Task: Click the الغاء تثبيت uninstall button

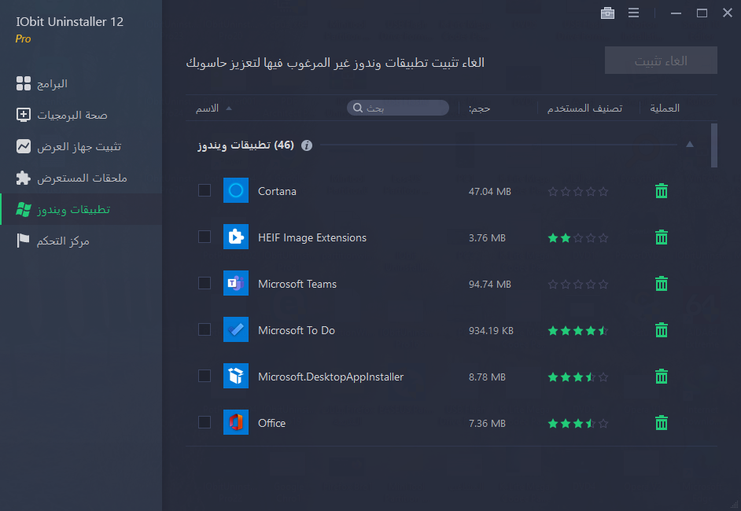Action: pos(661,61)
